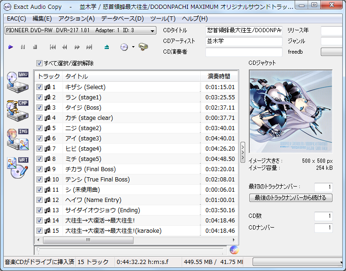Image resolution: width=346 pixels, height=271 pixels.
Task: Click the WRI write CD icon
Action: click(x=18, y=167)
